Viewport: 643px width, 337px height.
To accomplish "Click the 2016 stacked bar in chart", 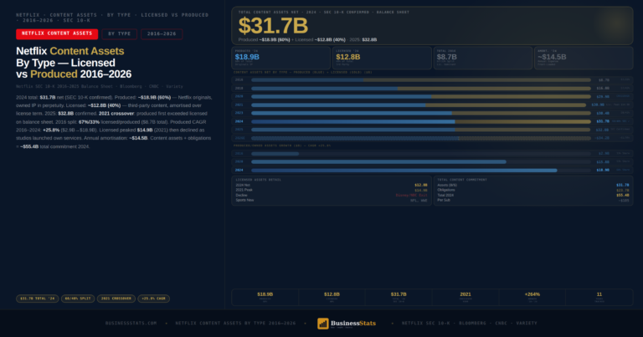I will pos(421,79).
